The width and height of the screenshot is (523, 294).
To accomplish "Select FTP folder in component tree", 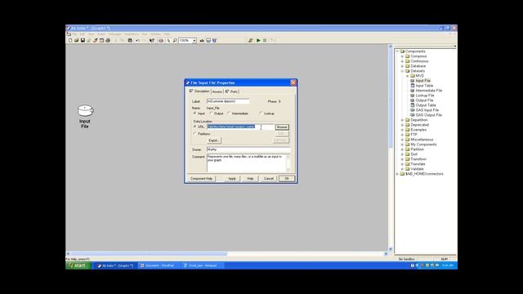I will [413, 135].
